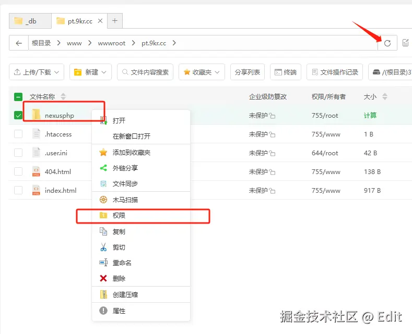The width and height of the screenshot is (412, 334).
Task: Click the back arrow in path bar
Action: (x=19, y=43)
